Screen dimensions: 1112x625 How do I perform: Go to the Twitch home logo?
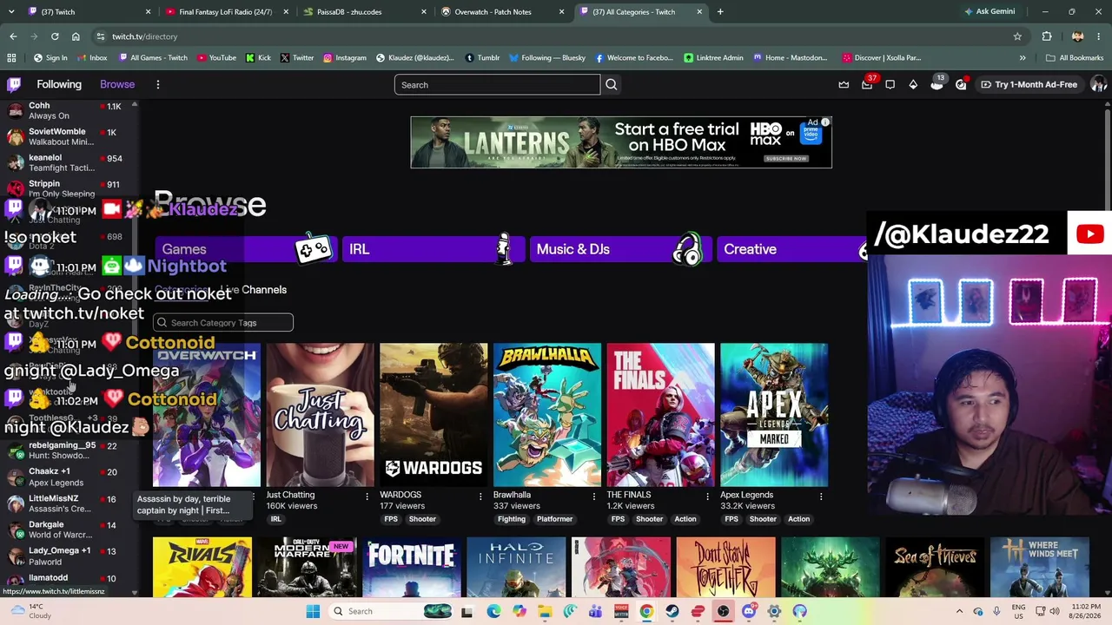tap(14, 84)
